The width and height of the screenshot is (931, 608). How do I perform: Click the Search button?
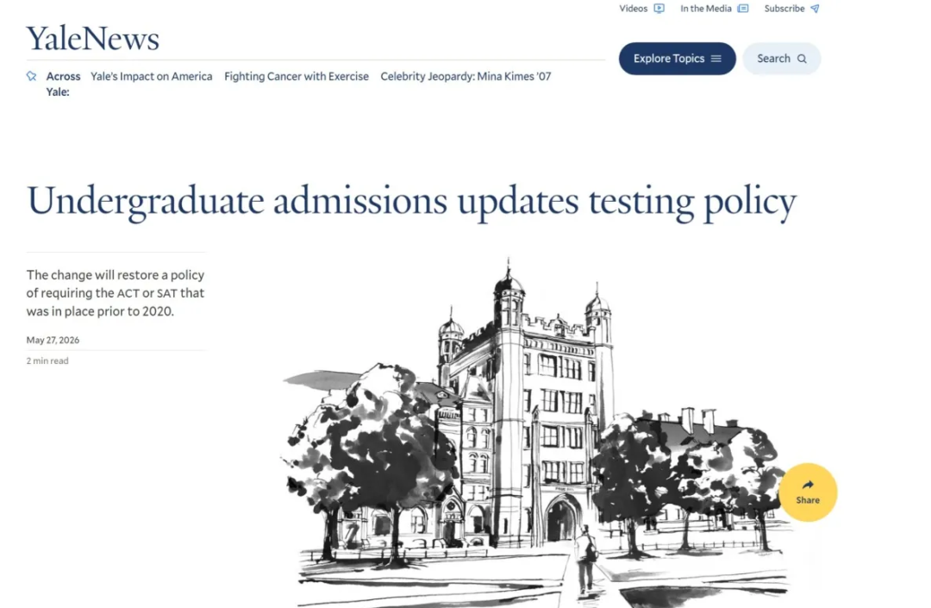781,58
